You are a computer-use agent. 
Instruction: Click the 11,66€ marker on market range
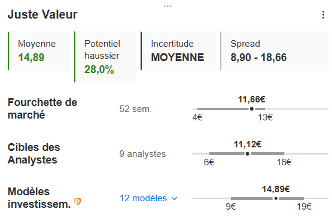(x=251, y=109)
